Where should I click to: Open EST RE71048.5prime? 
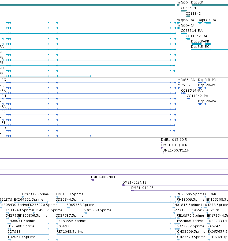tap(116, 234)
